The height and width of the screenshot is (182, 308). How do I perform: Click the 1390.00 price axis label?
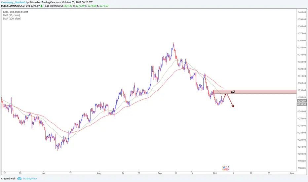click(302, 19)
